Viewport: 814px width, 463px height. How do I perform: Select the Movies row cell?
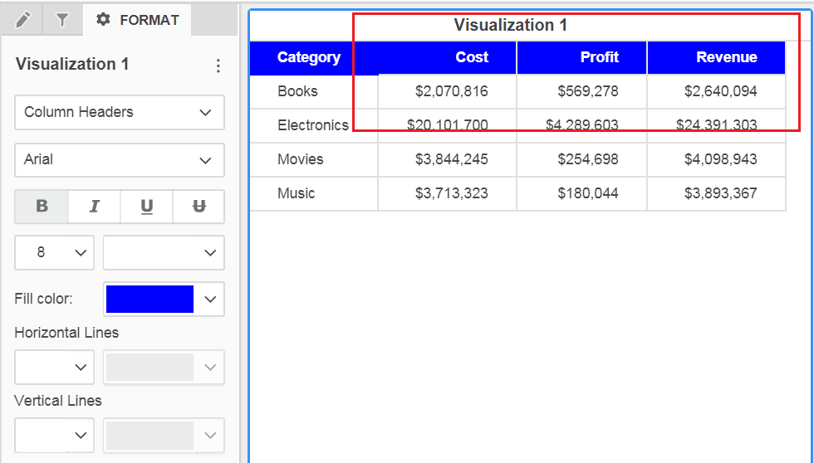301,159
